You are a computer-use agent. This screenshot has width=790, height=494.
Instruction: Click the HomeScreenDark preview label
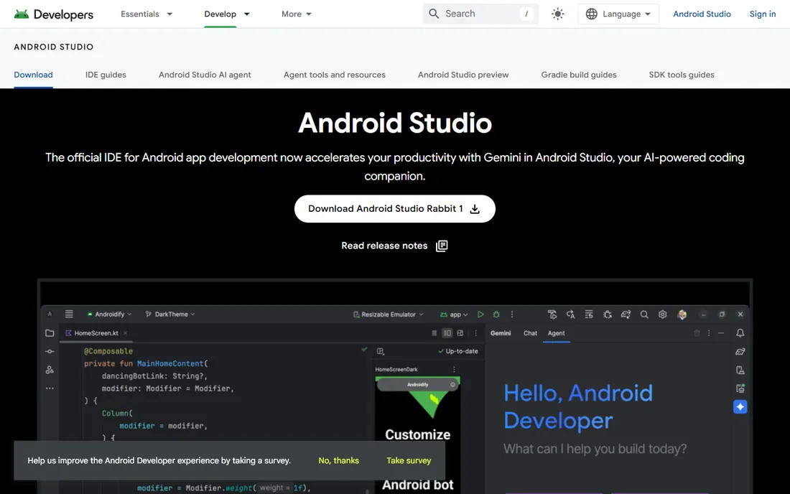(396, 369)
